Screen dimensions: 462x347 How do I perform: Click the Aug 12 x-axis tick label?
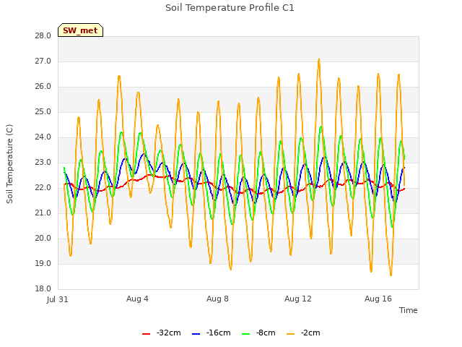298,299
